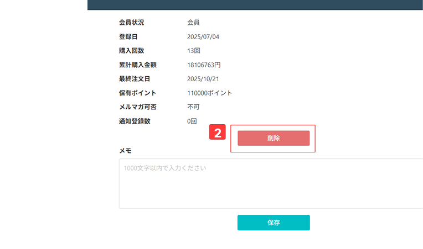Click the registration date value 2025/07/04

click(x=204, y=37)
